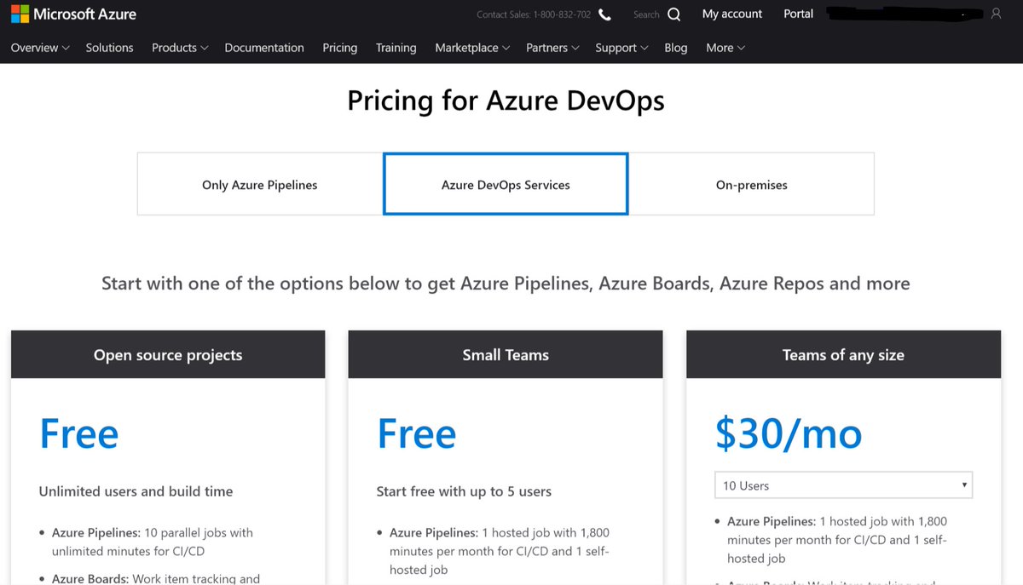The image size is (1023, 585).
Task: Click My account link
Action: pyautogui.click(x=732, y=14)
